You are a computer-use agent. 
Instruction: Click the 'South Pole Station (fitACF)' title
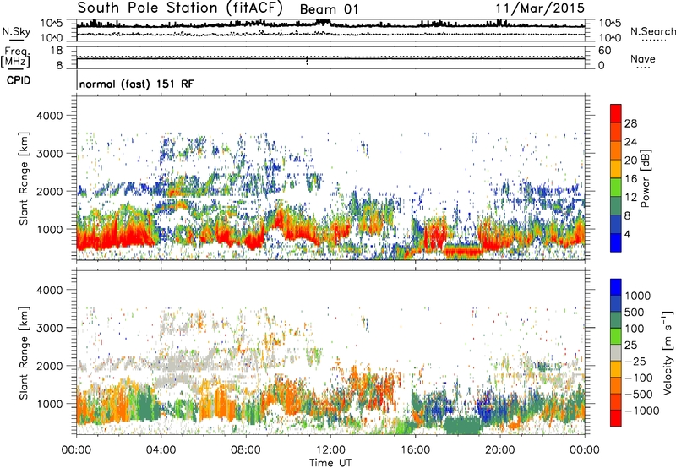tap(180, 8)
